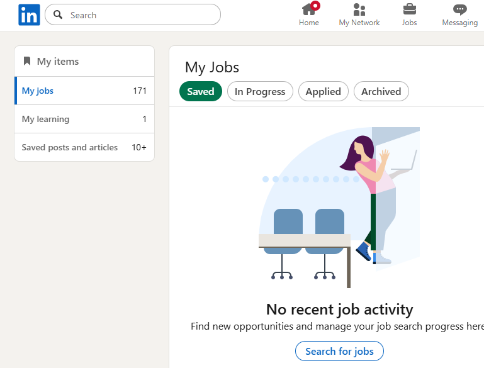Screen dimensions: 484x368
Task: Open the Messaging chat icon
Action: click(460, 9)
